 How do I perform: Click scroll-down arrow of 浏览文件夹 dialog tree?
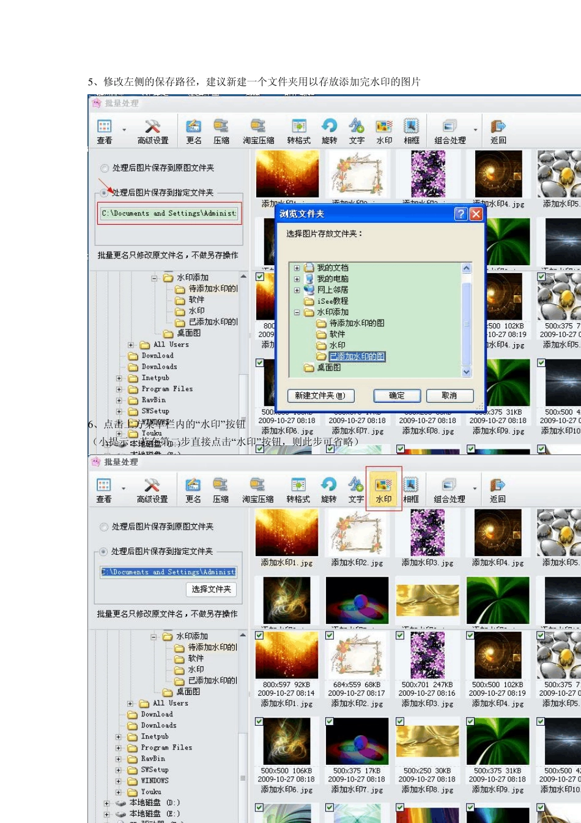pyautogui.click(x=467, y=372)
